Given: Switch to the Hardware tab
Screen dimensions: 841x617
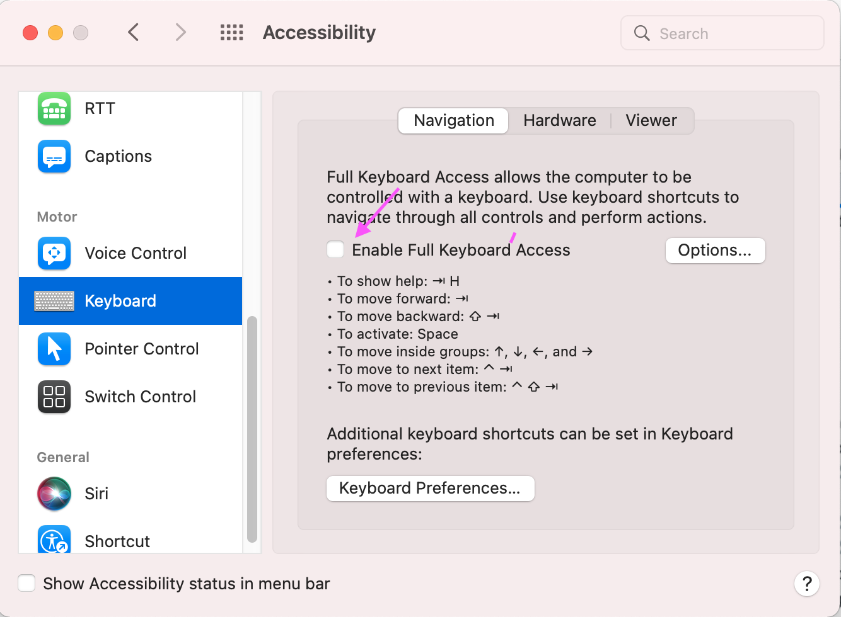Looking at the screenshot, I should point(560,120).
